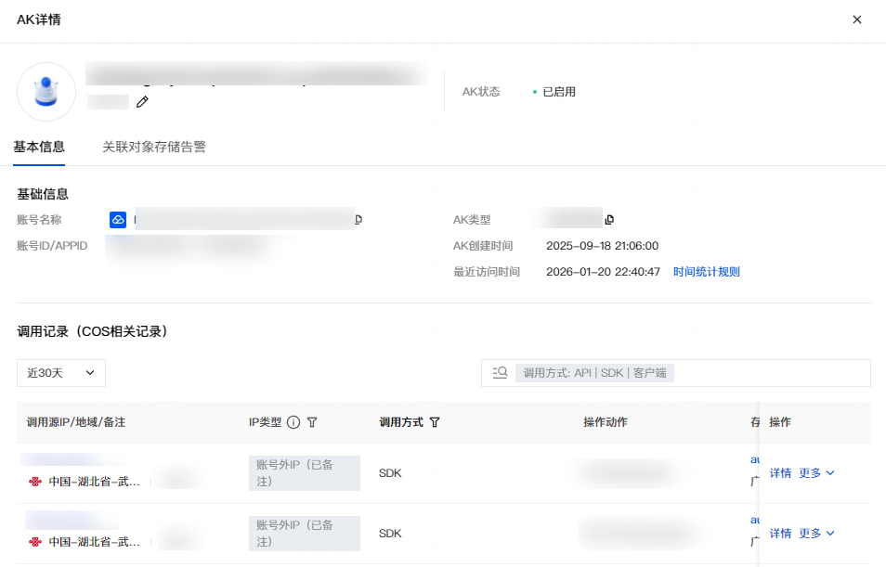Open the 时间统计规则 link
The height and width of the screenshot is (567, 886).
(706, 272)
